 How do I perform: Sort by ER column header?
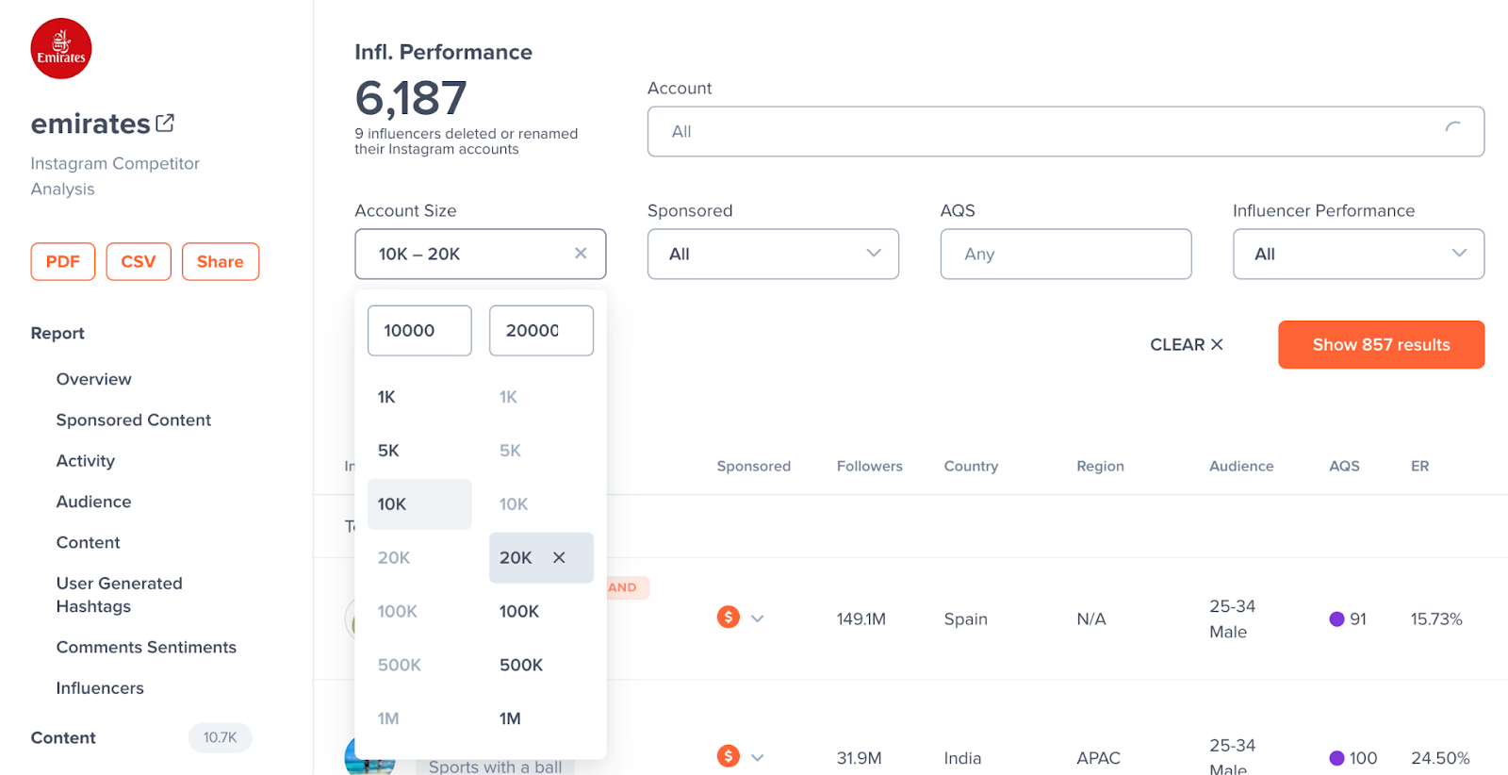1419,466
